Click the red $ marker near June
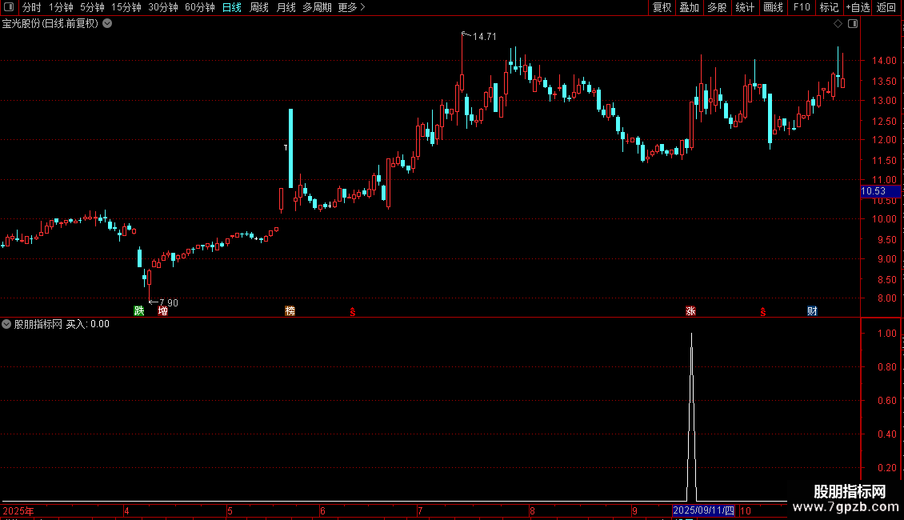 coord(353,311)
